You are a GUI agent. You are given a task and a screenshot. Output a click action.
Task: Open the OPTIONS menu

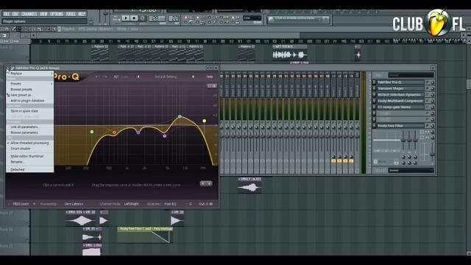pos(57,14)
